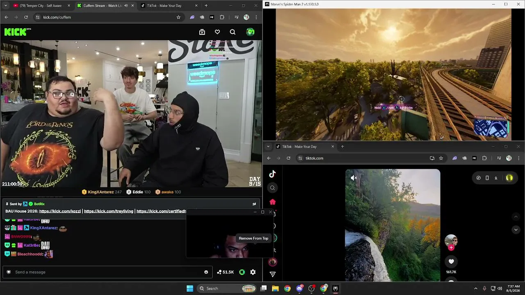Viewport: 525px width, 295px height.
Task: Click BotRix sender name in pinned message
Action: (x=39, y=204)
